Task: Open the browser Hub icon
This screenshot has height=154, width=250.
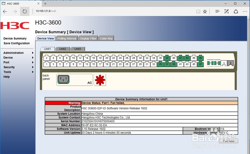Action: (217, 11)
